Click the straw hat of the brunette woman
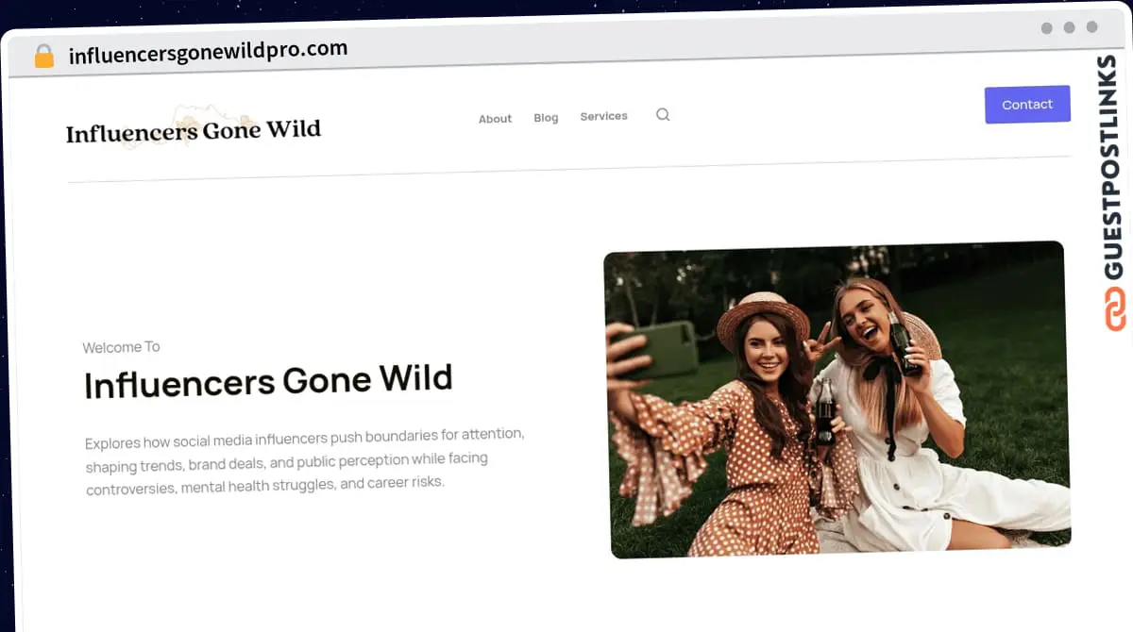The image size is (1133, 632). click(x=761, y=312)
